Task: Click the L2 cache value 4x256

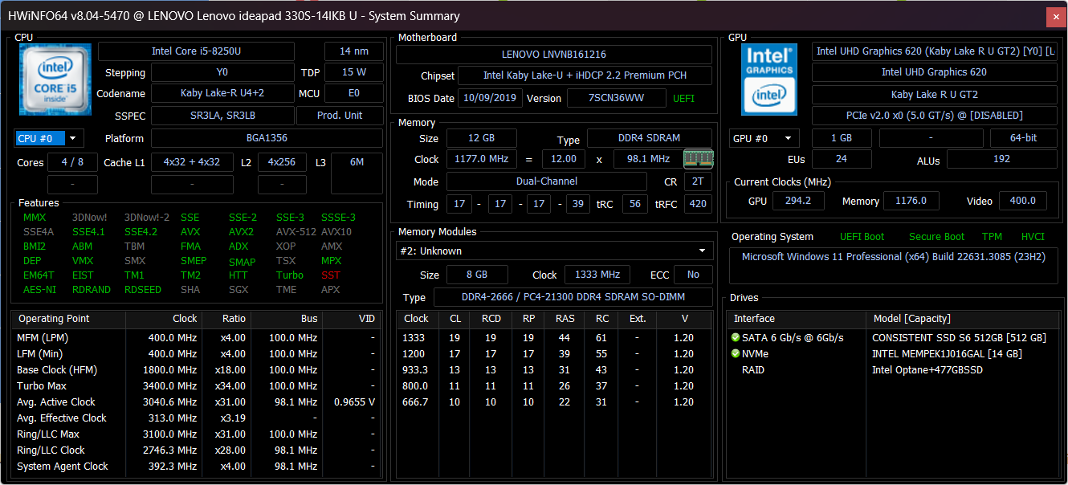Action: pyautogui.click(x=282, y=162)
